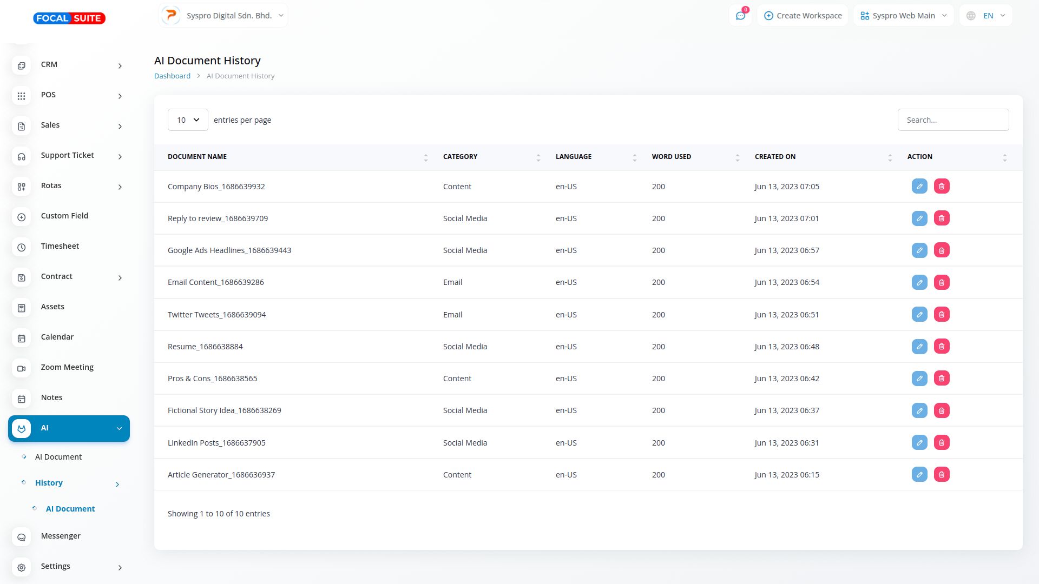Viewport: 1039px width, 584px height.
Task: Click the Create Workspace button
Action: 803,16
